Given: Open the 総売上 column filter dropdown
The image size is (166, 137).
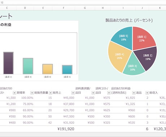Looking at the screenshot, I should click(x=73, y=93).
